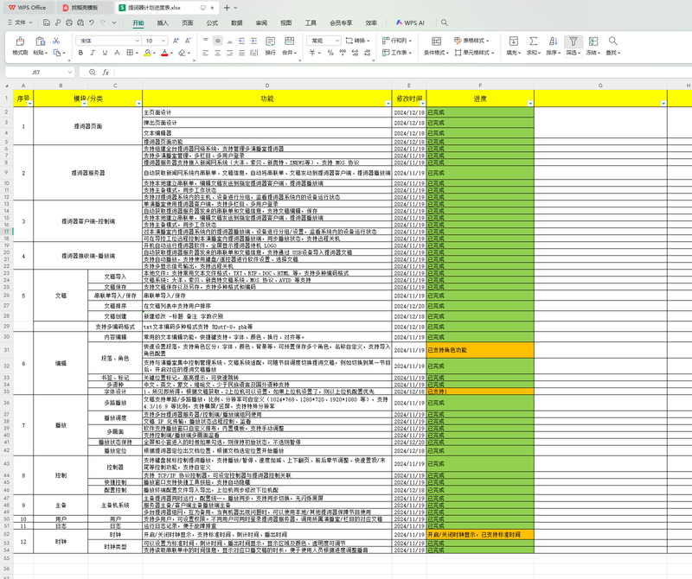This screenshot has height=579, width=692.
Task: Click the orange 已支持角色功能 progress cell
Action: (x=480, y=350)
